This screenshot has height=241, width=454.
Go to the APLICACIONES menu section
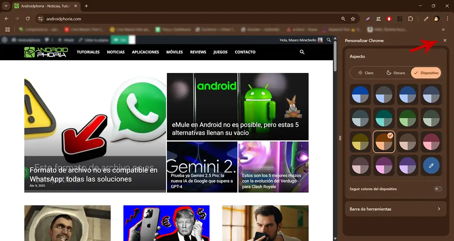pyautogui.click(x=145, y=52)
